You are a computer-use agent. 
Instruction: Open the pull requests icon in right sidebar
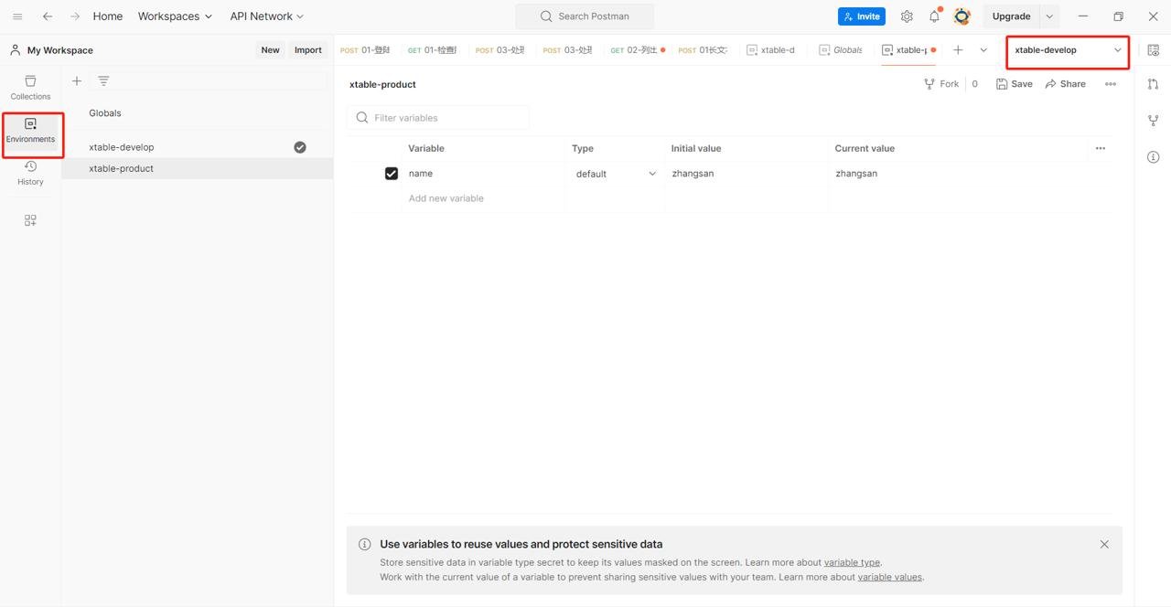(1154, 84)
